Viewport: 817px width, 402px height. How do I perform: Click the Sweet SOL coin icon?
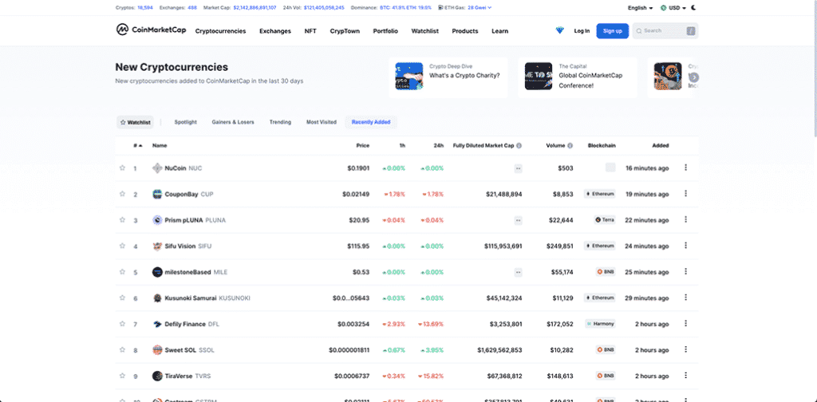pos(157,350)
